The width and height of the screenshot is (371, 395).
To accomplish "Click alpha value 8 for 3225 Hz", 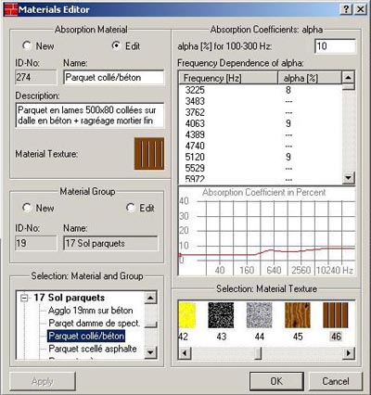I will click(288, 90).
